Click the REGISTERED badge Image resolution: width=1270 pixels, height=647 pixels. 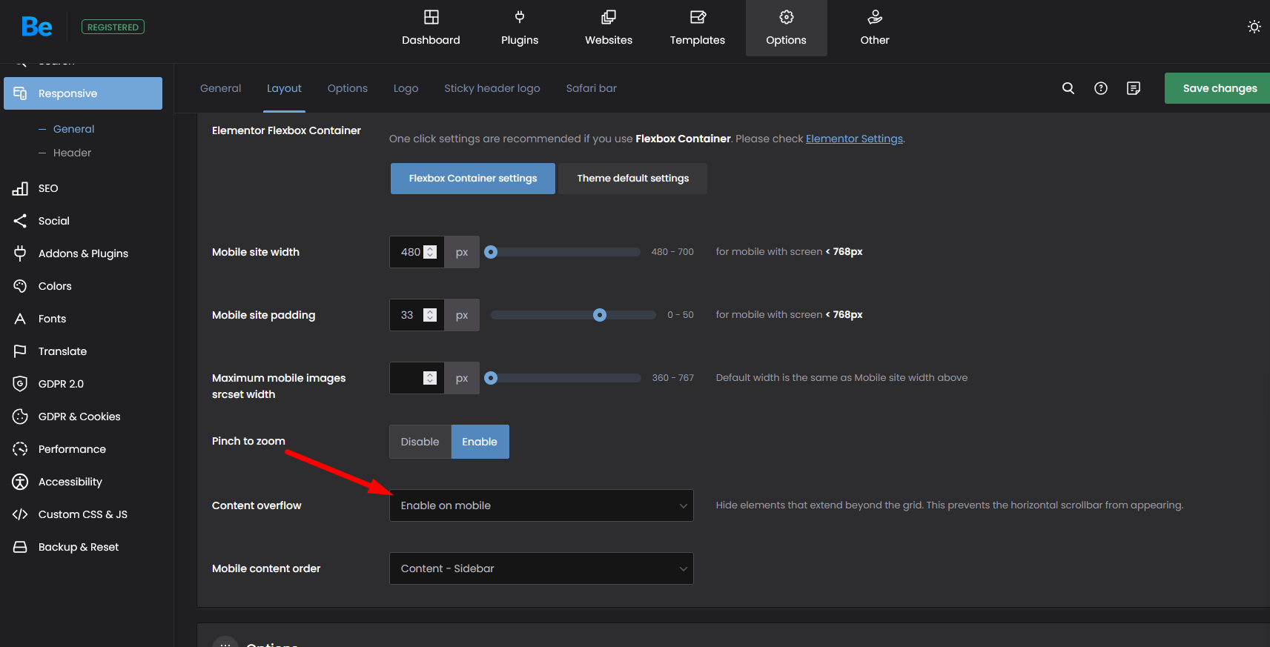pos(113,27)
